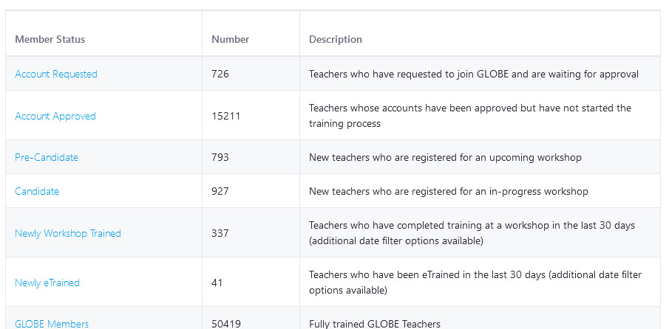Click the Account Approved status link
This screenshot has height=329, width=669.
click(55, 116)
